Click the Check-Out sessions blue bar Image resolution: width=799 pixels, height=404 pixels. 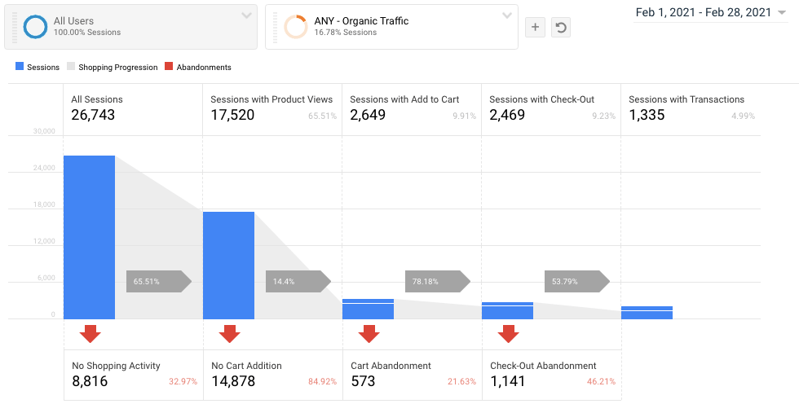click(x=507, y=311)
